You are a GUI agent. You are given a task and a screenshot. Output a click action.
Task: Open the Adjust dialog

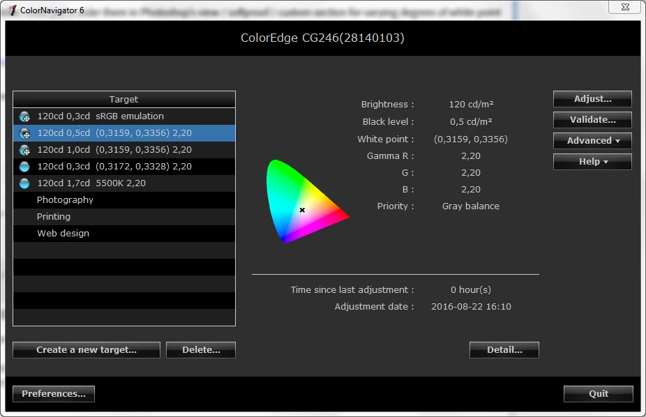(592, 99)
